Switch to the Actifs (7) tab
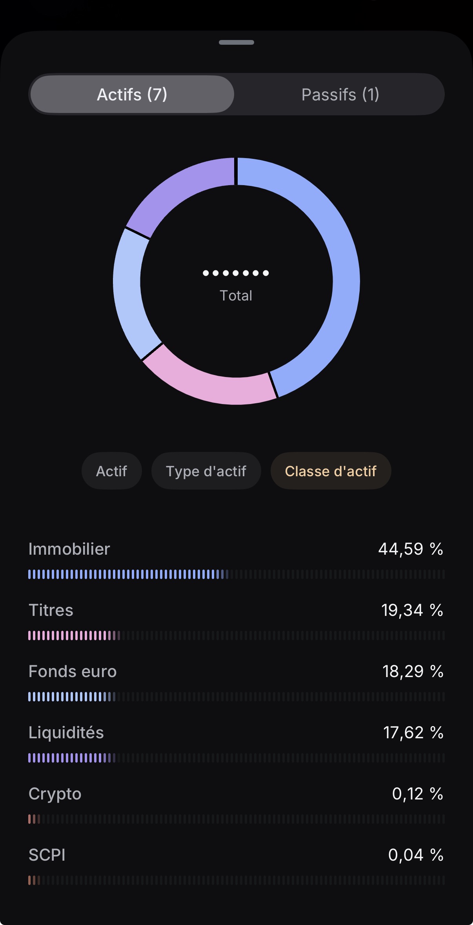Screen dimensions: 473x925 tap(132, 94)
